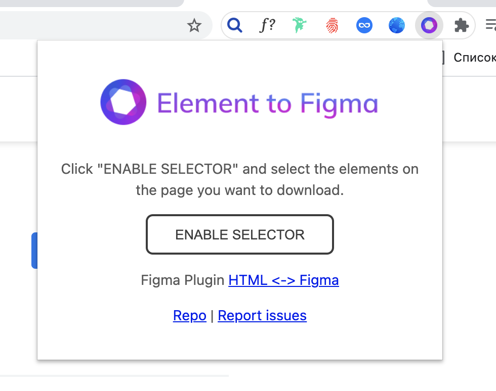Click the Element to Figma logo
Screen dimensions: 496x391
[123, 102]
